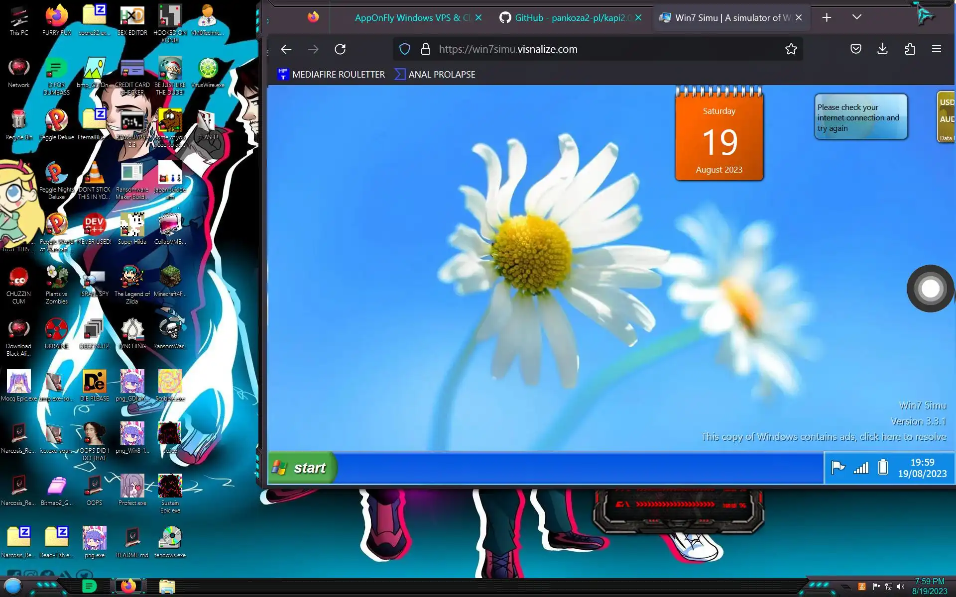
Task: Click the simulator battery tray icon
Action: pos(883,468)
